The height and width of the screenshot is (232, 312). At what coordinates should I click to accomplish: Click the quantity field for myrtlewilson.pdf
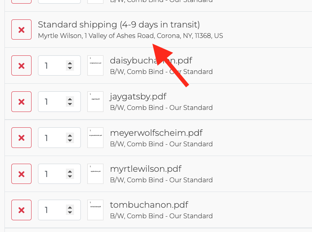click(59, 174)
